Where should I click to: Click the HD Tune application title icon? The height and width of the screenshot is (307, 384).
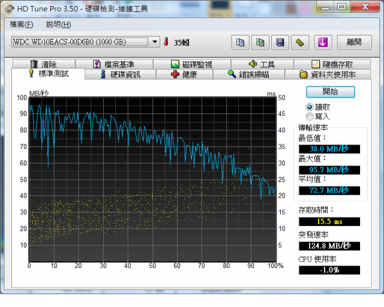(9, 9)
